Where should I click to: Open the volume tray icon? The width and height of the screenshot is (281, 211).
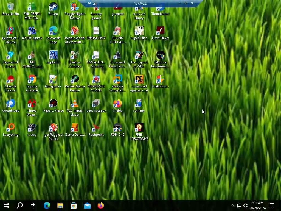point(246,206)
